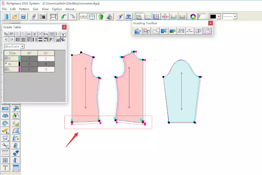Click the dY cell with value 2
This screenshot has width=262, height=175.
click(x=46, y=58)
